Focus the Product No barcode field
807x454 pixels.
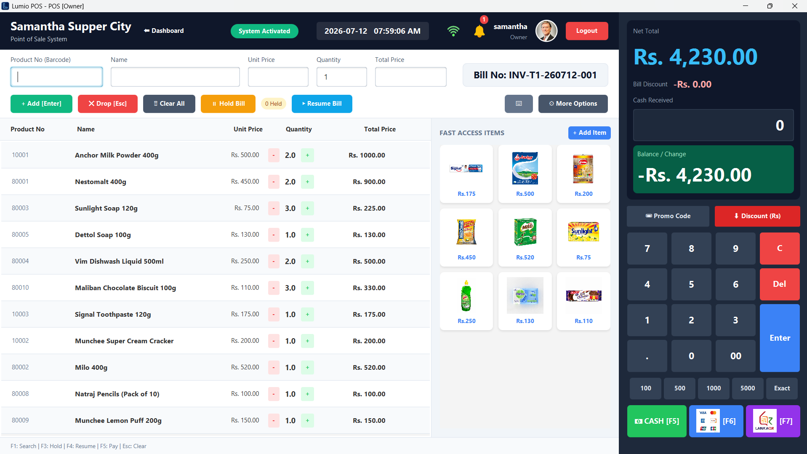click(x=56, y=77)
